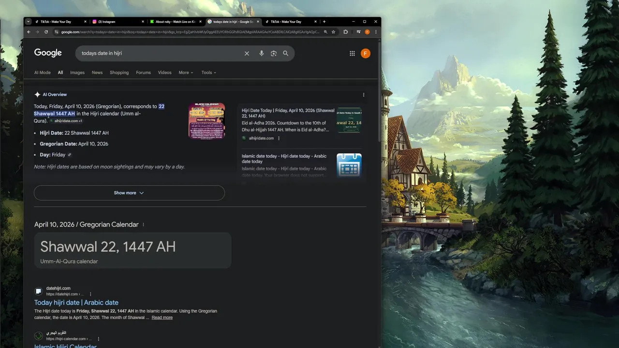
Task: Open the AI Overview three-dot options
Action: click(x=364, y=95)
